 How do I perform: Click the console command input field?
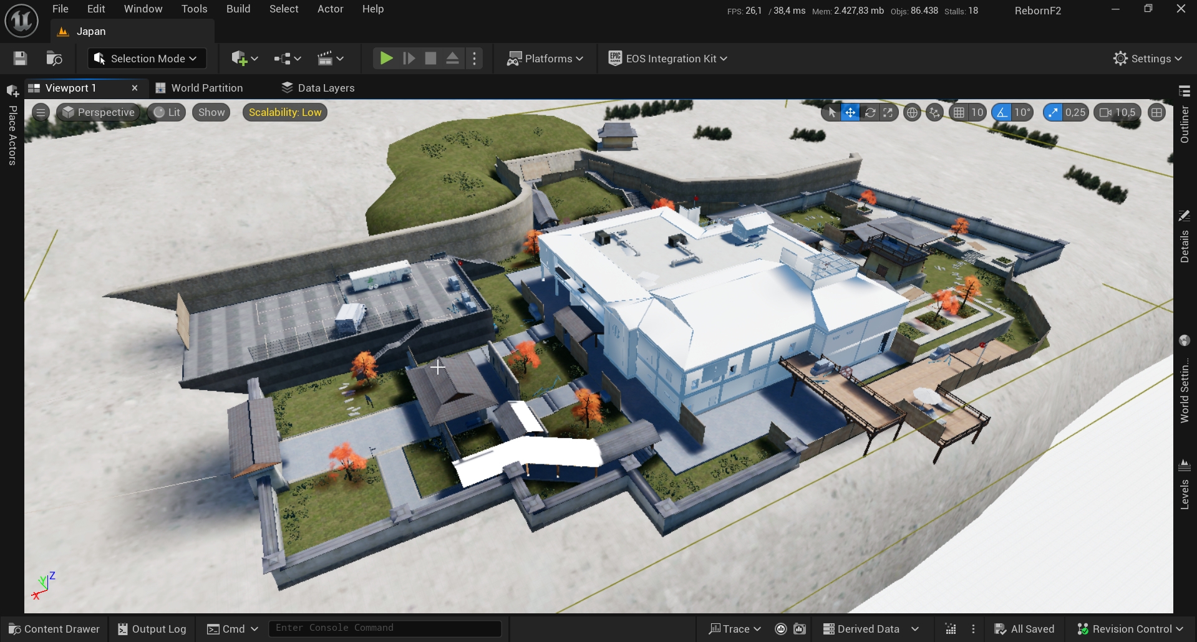tap(384, 628)
